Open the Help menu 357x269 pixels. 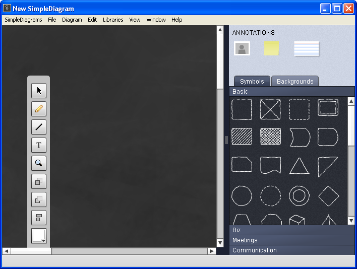[x=176, y=20]
